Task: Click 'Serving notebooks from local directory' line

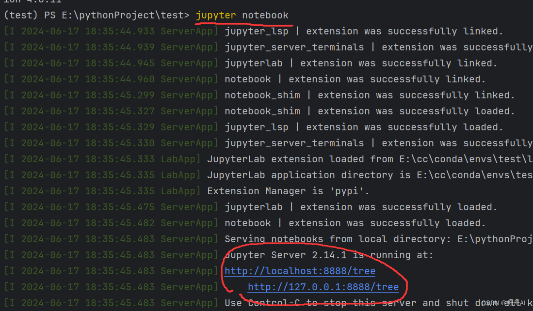Action: 379,239
